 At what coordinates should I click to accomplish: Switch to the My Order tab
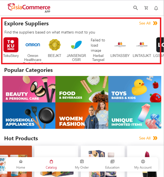tap(82, 164)
